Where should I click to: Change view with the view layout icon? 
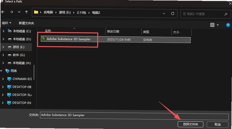pos(212,25)
